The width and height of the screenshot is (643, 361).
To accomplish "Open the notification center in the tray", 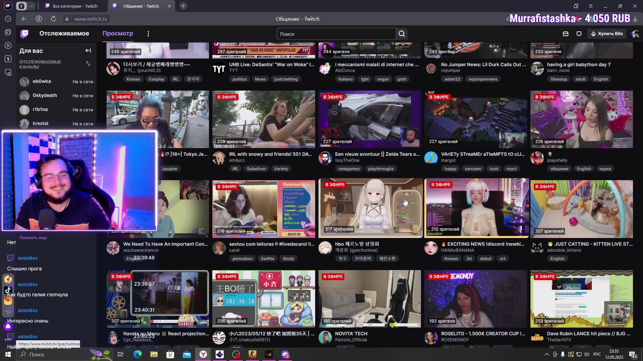I will [x=633, y=354].
